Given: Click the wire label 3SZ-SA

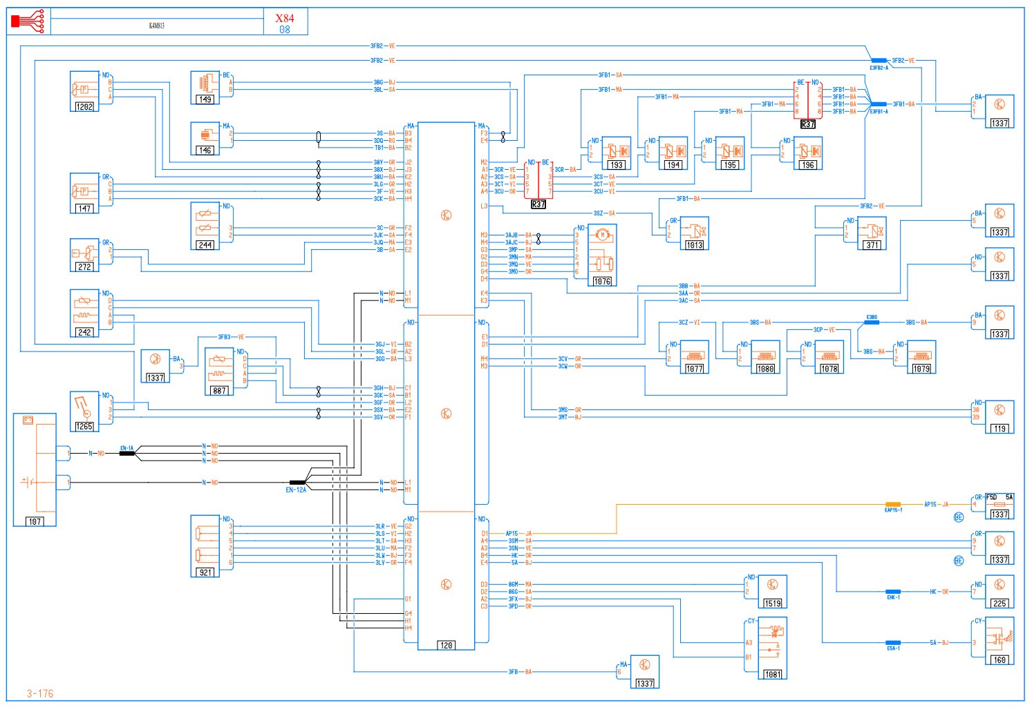Looking at the screenshot, I should coord(604,213).
